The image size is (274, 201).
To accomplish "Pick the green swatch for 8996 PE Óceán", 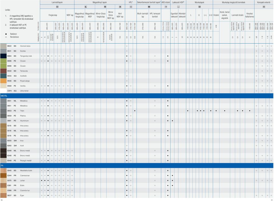I will click(3, 61).
